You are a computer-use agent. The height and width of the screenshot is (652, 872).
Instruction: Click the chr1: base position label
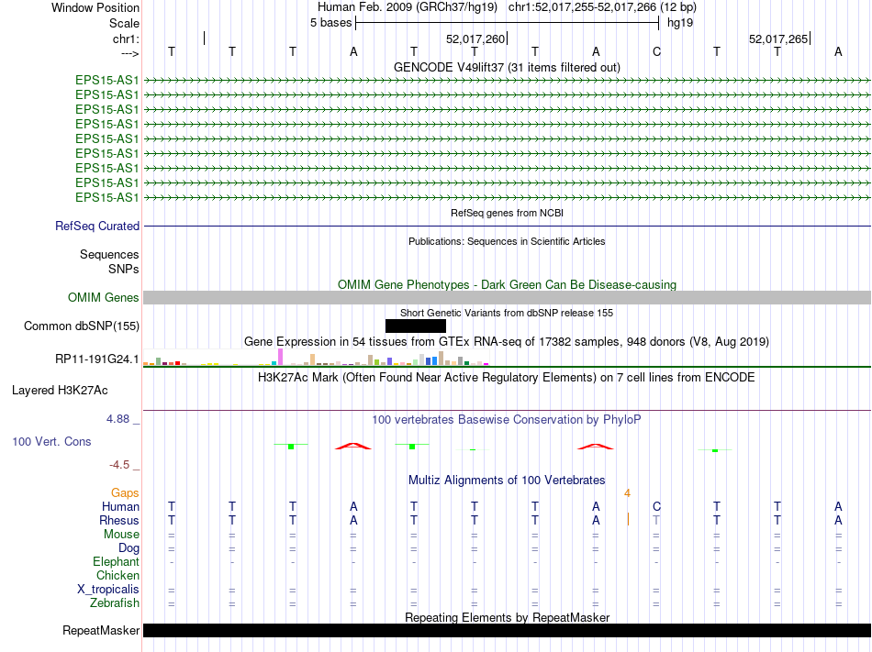click(x=126, y=39)
